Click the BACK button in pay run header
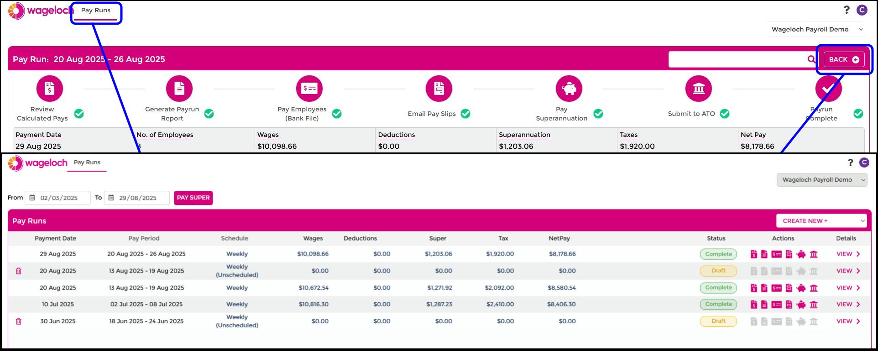The width and height of the screenshot is (878, 351). pos(844,59)
